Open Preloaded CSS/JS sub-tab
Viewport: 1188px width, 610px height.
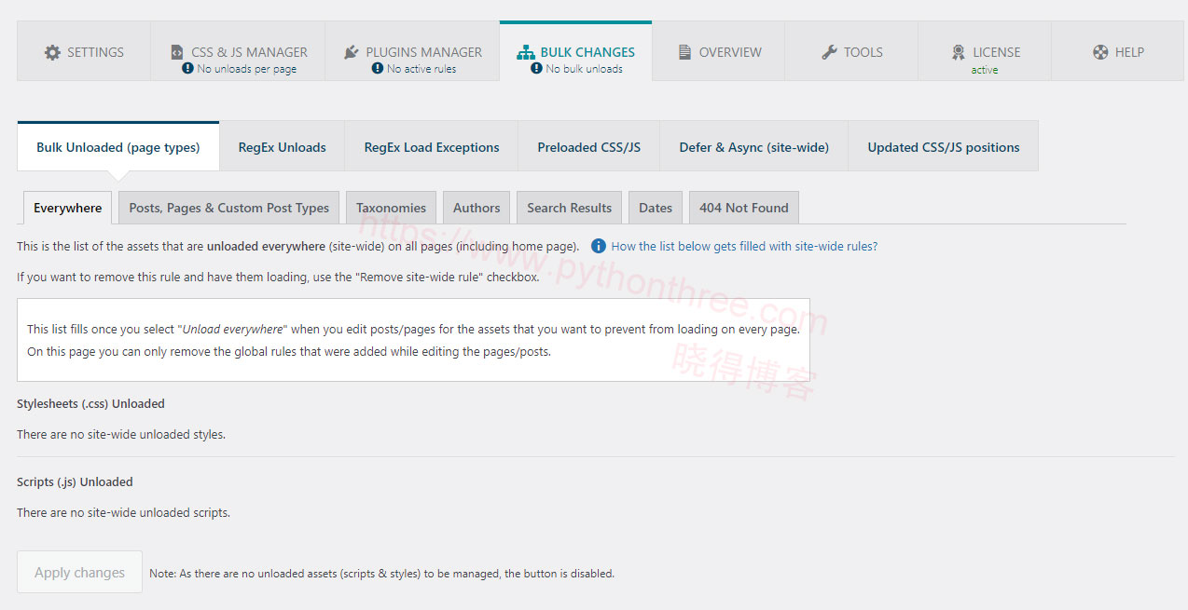click(x=589, y=147)
